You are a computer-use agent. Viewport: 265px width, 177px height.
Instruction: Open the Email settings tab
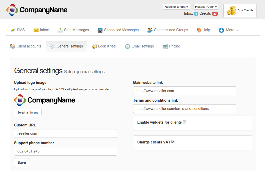click(140, 46)
